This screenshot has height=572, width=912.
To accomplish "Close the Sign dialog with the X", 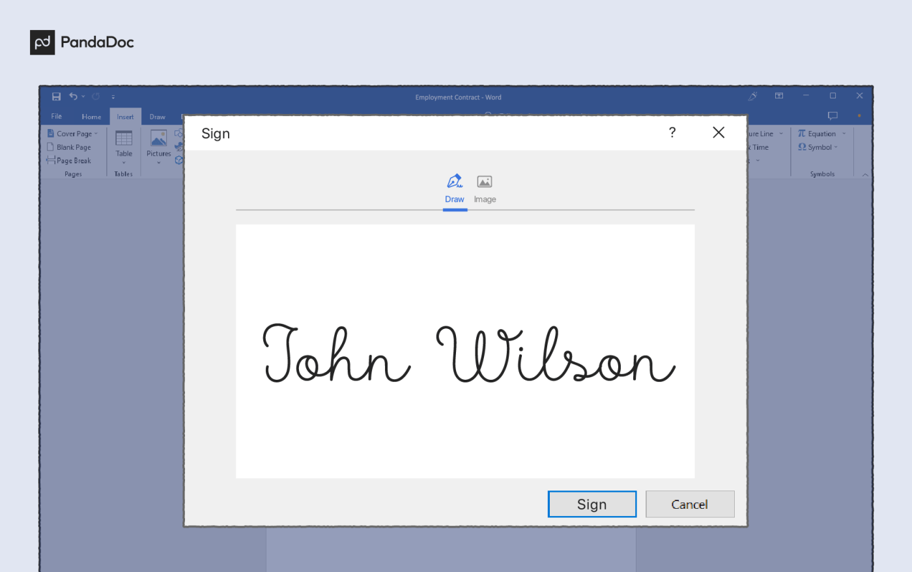I will click(x=719, y=132).
